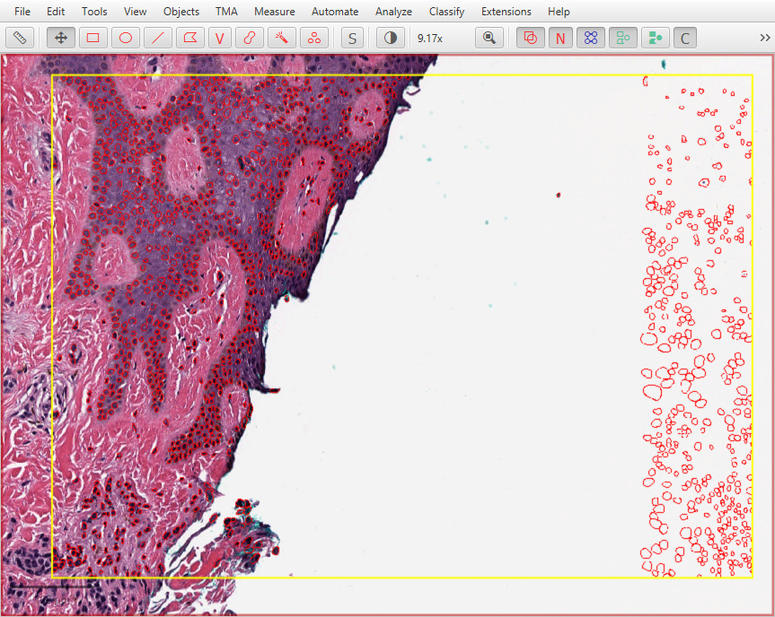
Task: Toggle Selection mode S button
Action: [x=352, y=38]
